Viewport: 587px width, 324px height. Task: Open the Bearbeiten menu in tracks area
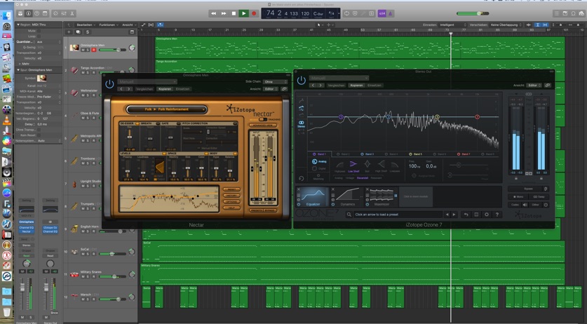coord(86,25)
